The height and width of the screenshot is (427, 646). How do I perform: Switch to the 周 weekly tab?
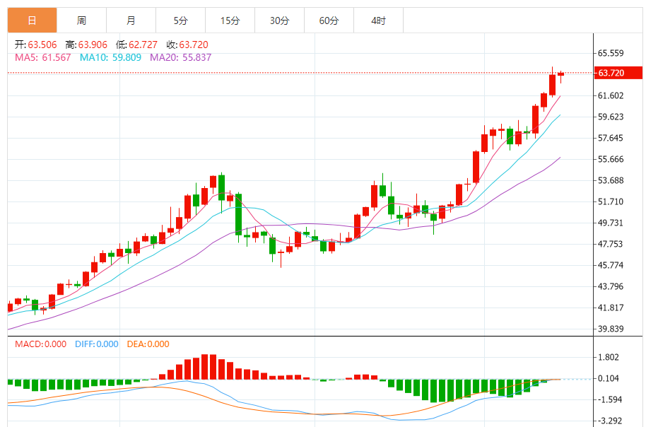point(81,21)
